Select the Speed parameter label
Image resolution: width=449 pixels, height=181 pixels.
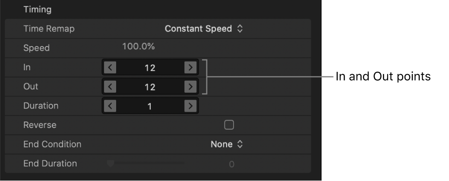pos(36,48)
